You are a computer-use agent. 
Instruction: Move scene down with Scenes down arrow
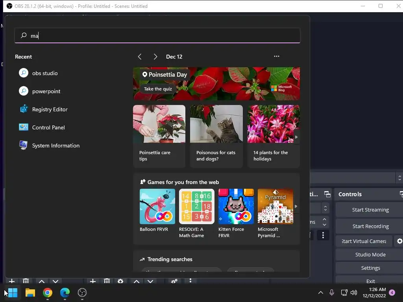(x=55, y=281)
